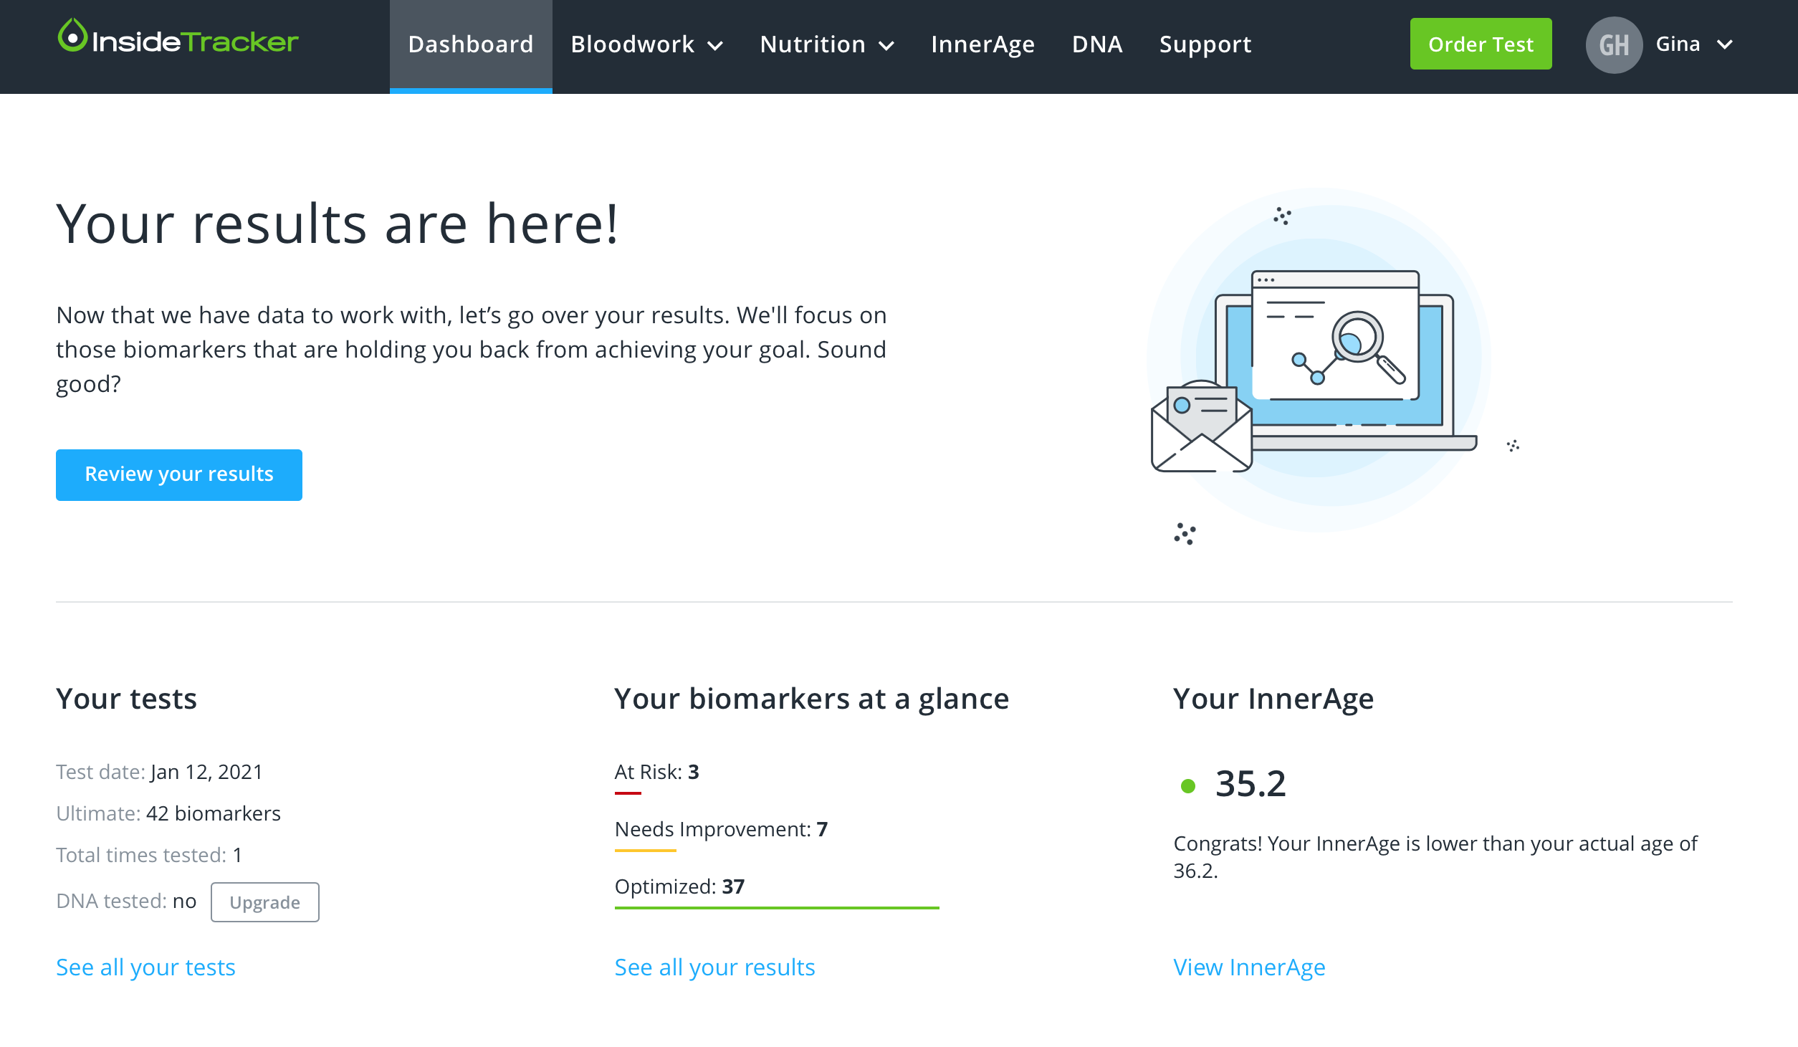Viewport: 1798px width, 1047px height.
Task: Open the Support page
Action: tap(1205, 44)
